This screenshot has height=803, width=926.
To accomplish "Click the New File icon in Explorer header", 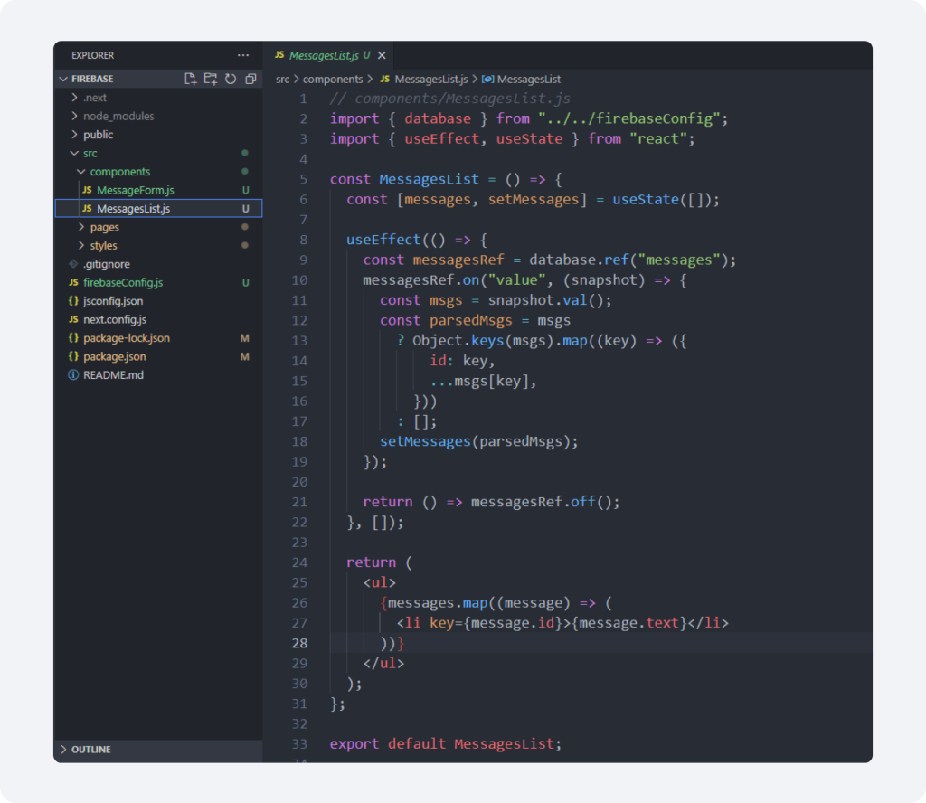I will (190, 79).
